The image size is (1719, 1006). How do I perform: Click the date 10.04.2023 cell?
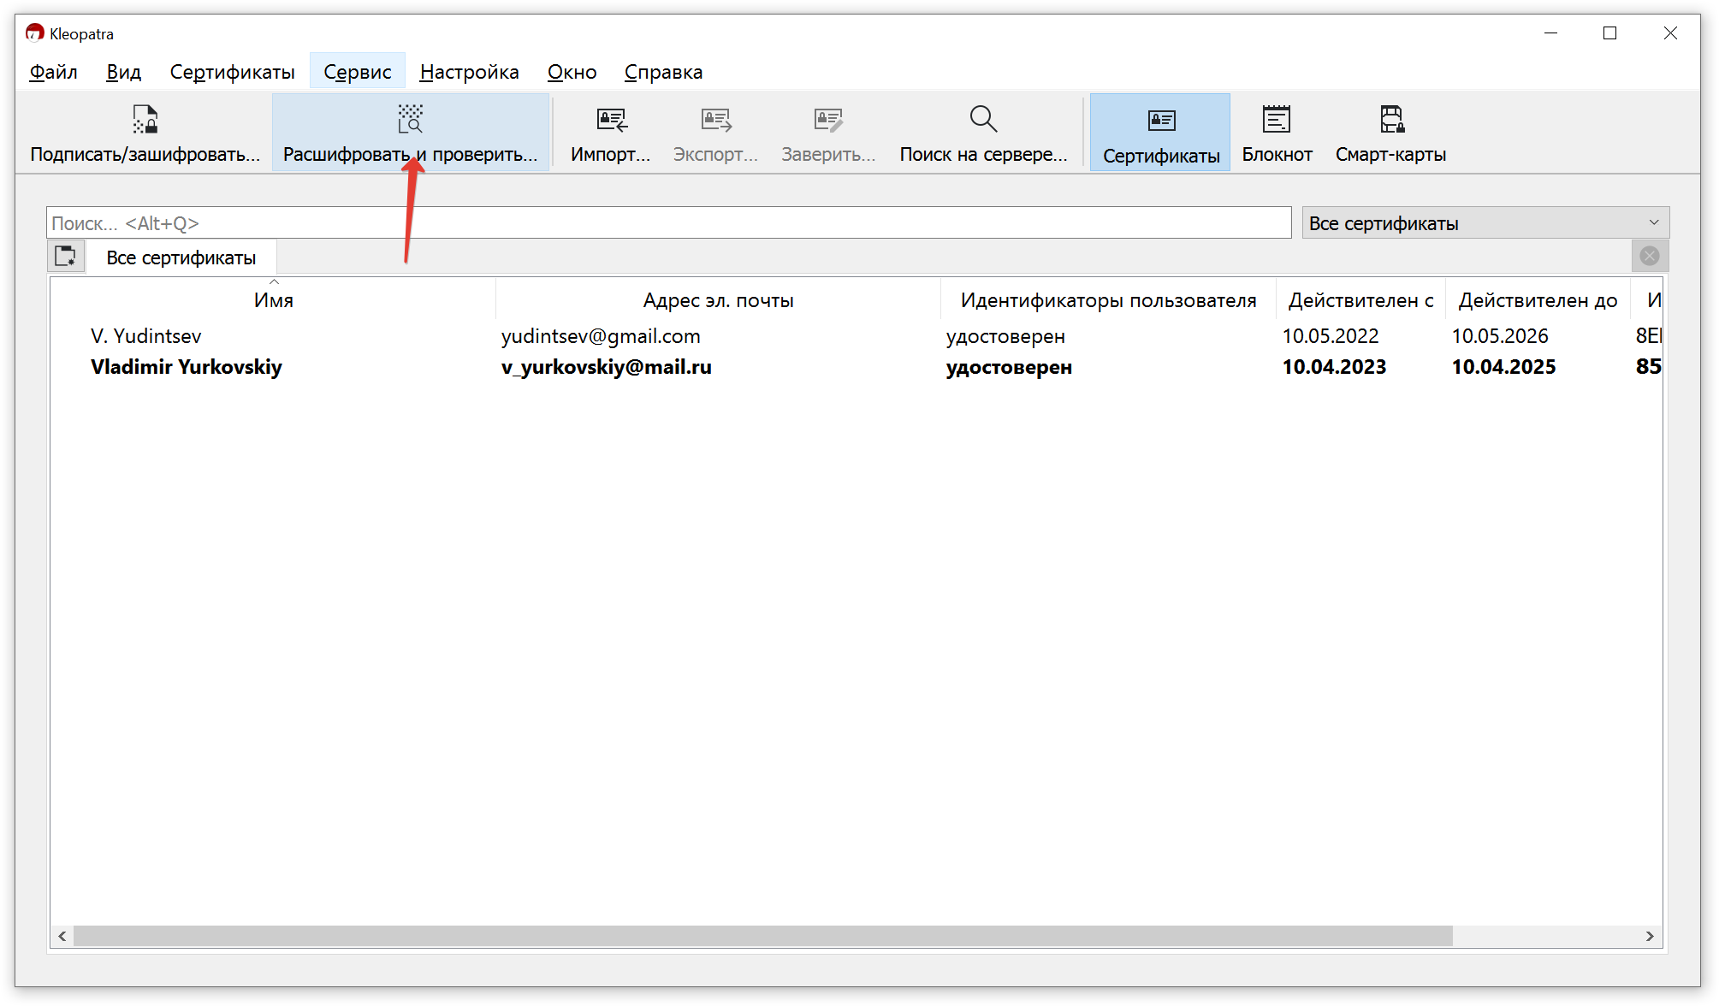1334,367
